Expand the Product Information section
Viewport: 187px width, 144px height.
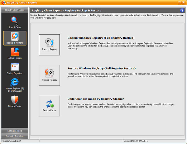point(15,136)
